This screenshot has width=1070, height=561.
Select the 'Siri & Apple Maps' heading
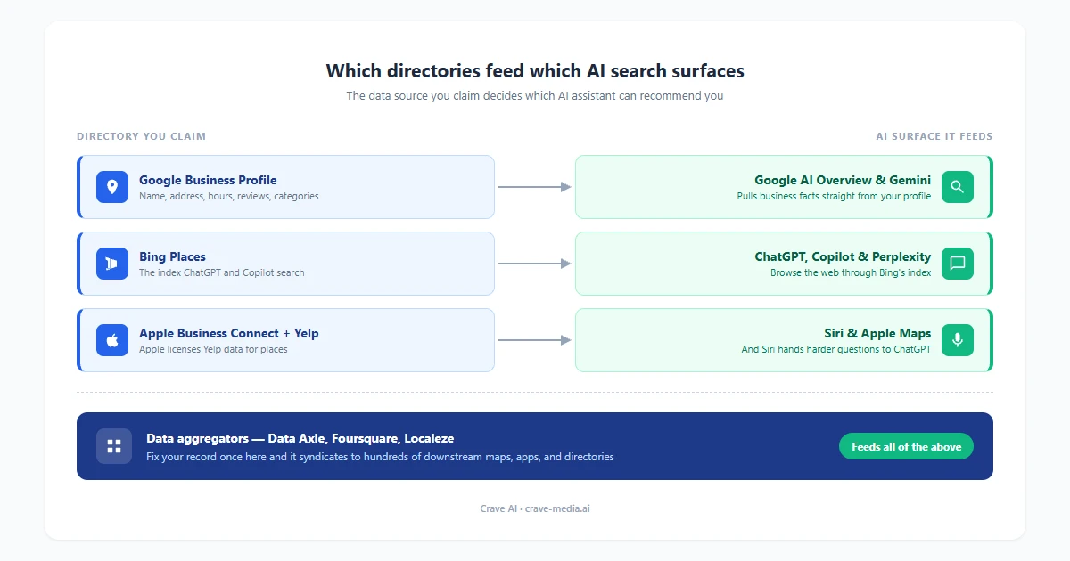pos(877,333)
